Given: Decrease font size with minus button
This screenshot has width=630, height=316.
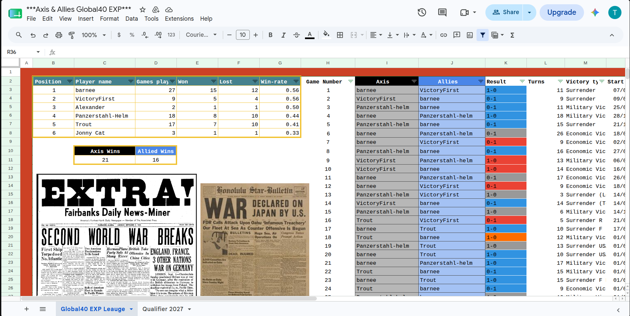Looking at the screenshot, I should [229, 35].
